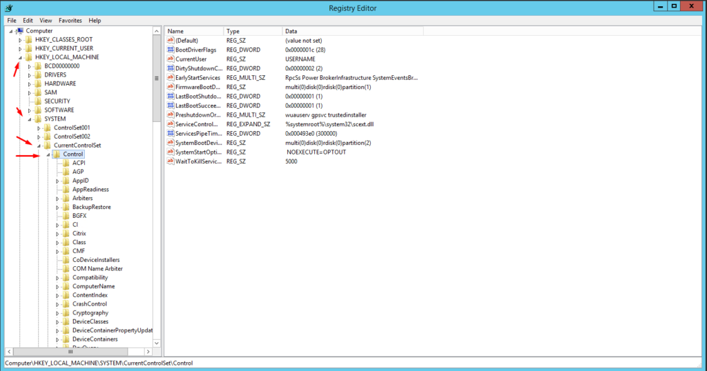The width and height of the screenshot is (707, 371).
Task: Collapse the Control key
Action: pos(48,154)
